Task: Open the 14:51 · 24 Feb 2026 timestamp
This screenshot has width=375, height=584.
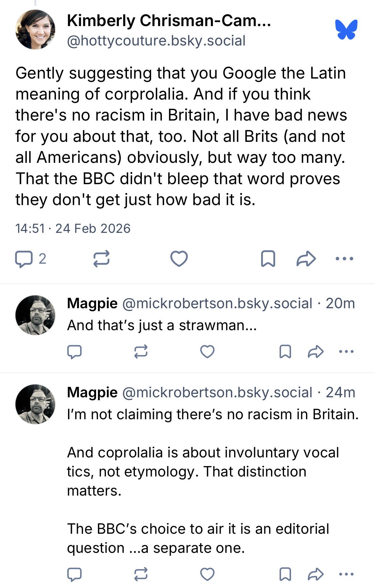Action: (x=73, y=228)
